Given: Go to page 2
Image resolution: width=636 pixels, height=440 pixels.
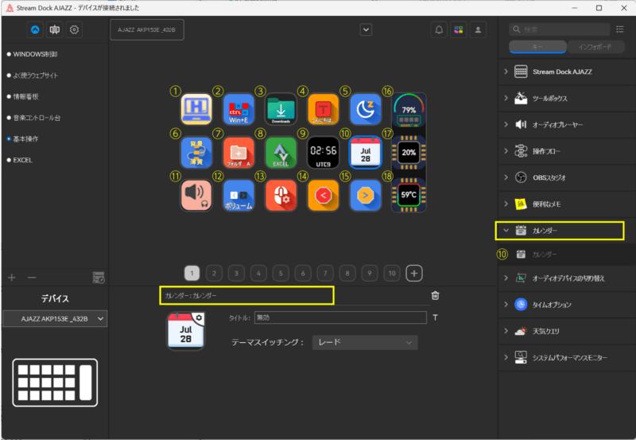Looking at the screenshot, I should (214, 273).
